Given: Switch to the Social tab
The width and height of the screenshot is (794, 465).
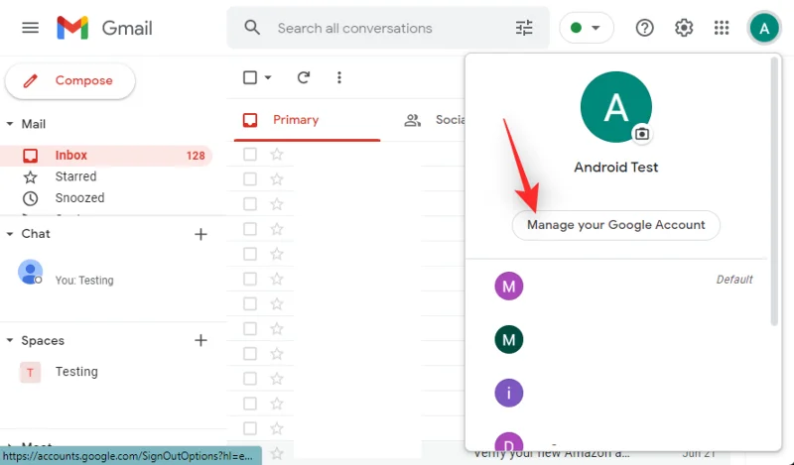Looking at the screenshot, I should click(x=435, y=120).
